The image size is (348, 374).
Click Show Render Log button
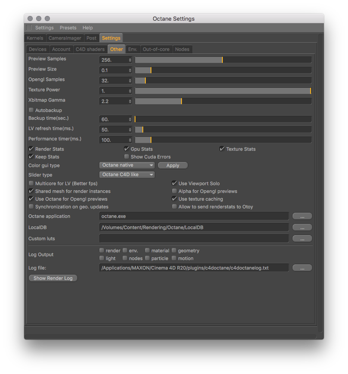click(x=53, y=278)
